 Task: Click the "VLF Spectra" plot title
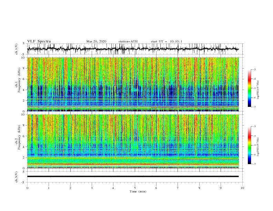[x=39, y=41]
